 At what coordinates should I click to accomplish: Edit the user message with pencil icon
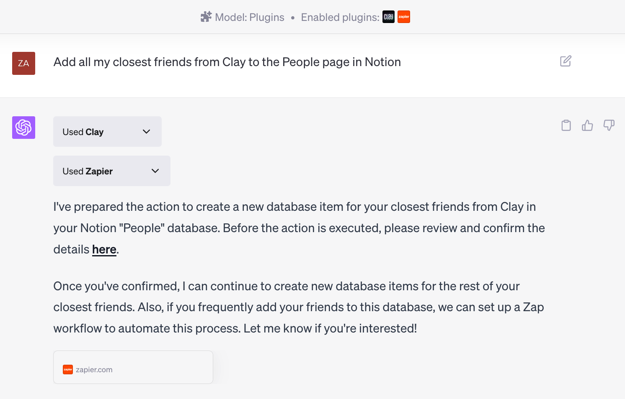[566, 61]
